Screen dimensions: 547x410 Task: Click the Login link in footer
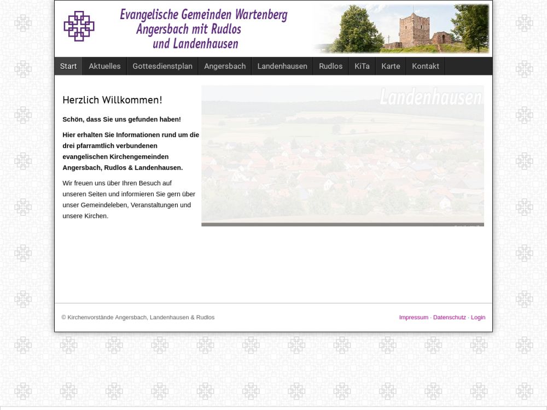[478, 318]
